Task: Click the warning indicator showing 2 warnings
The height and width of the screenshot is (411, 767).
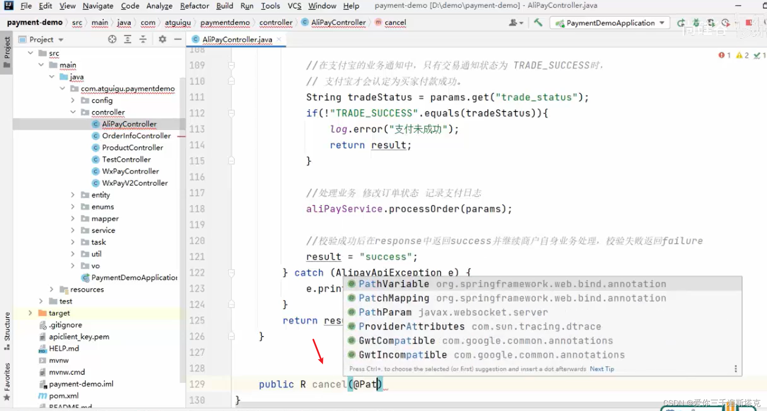Action: point(742,55)
